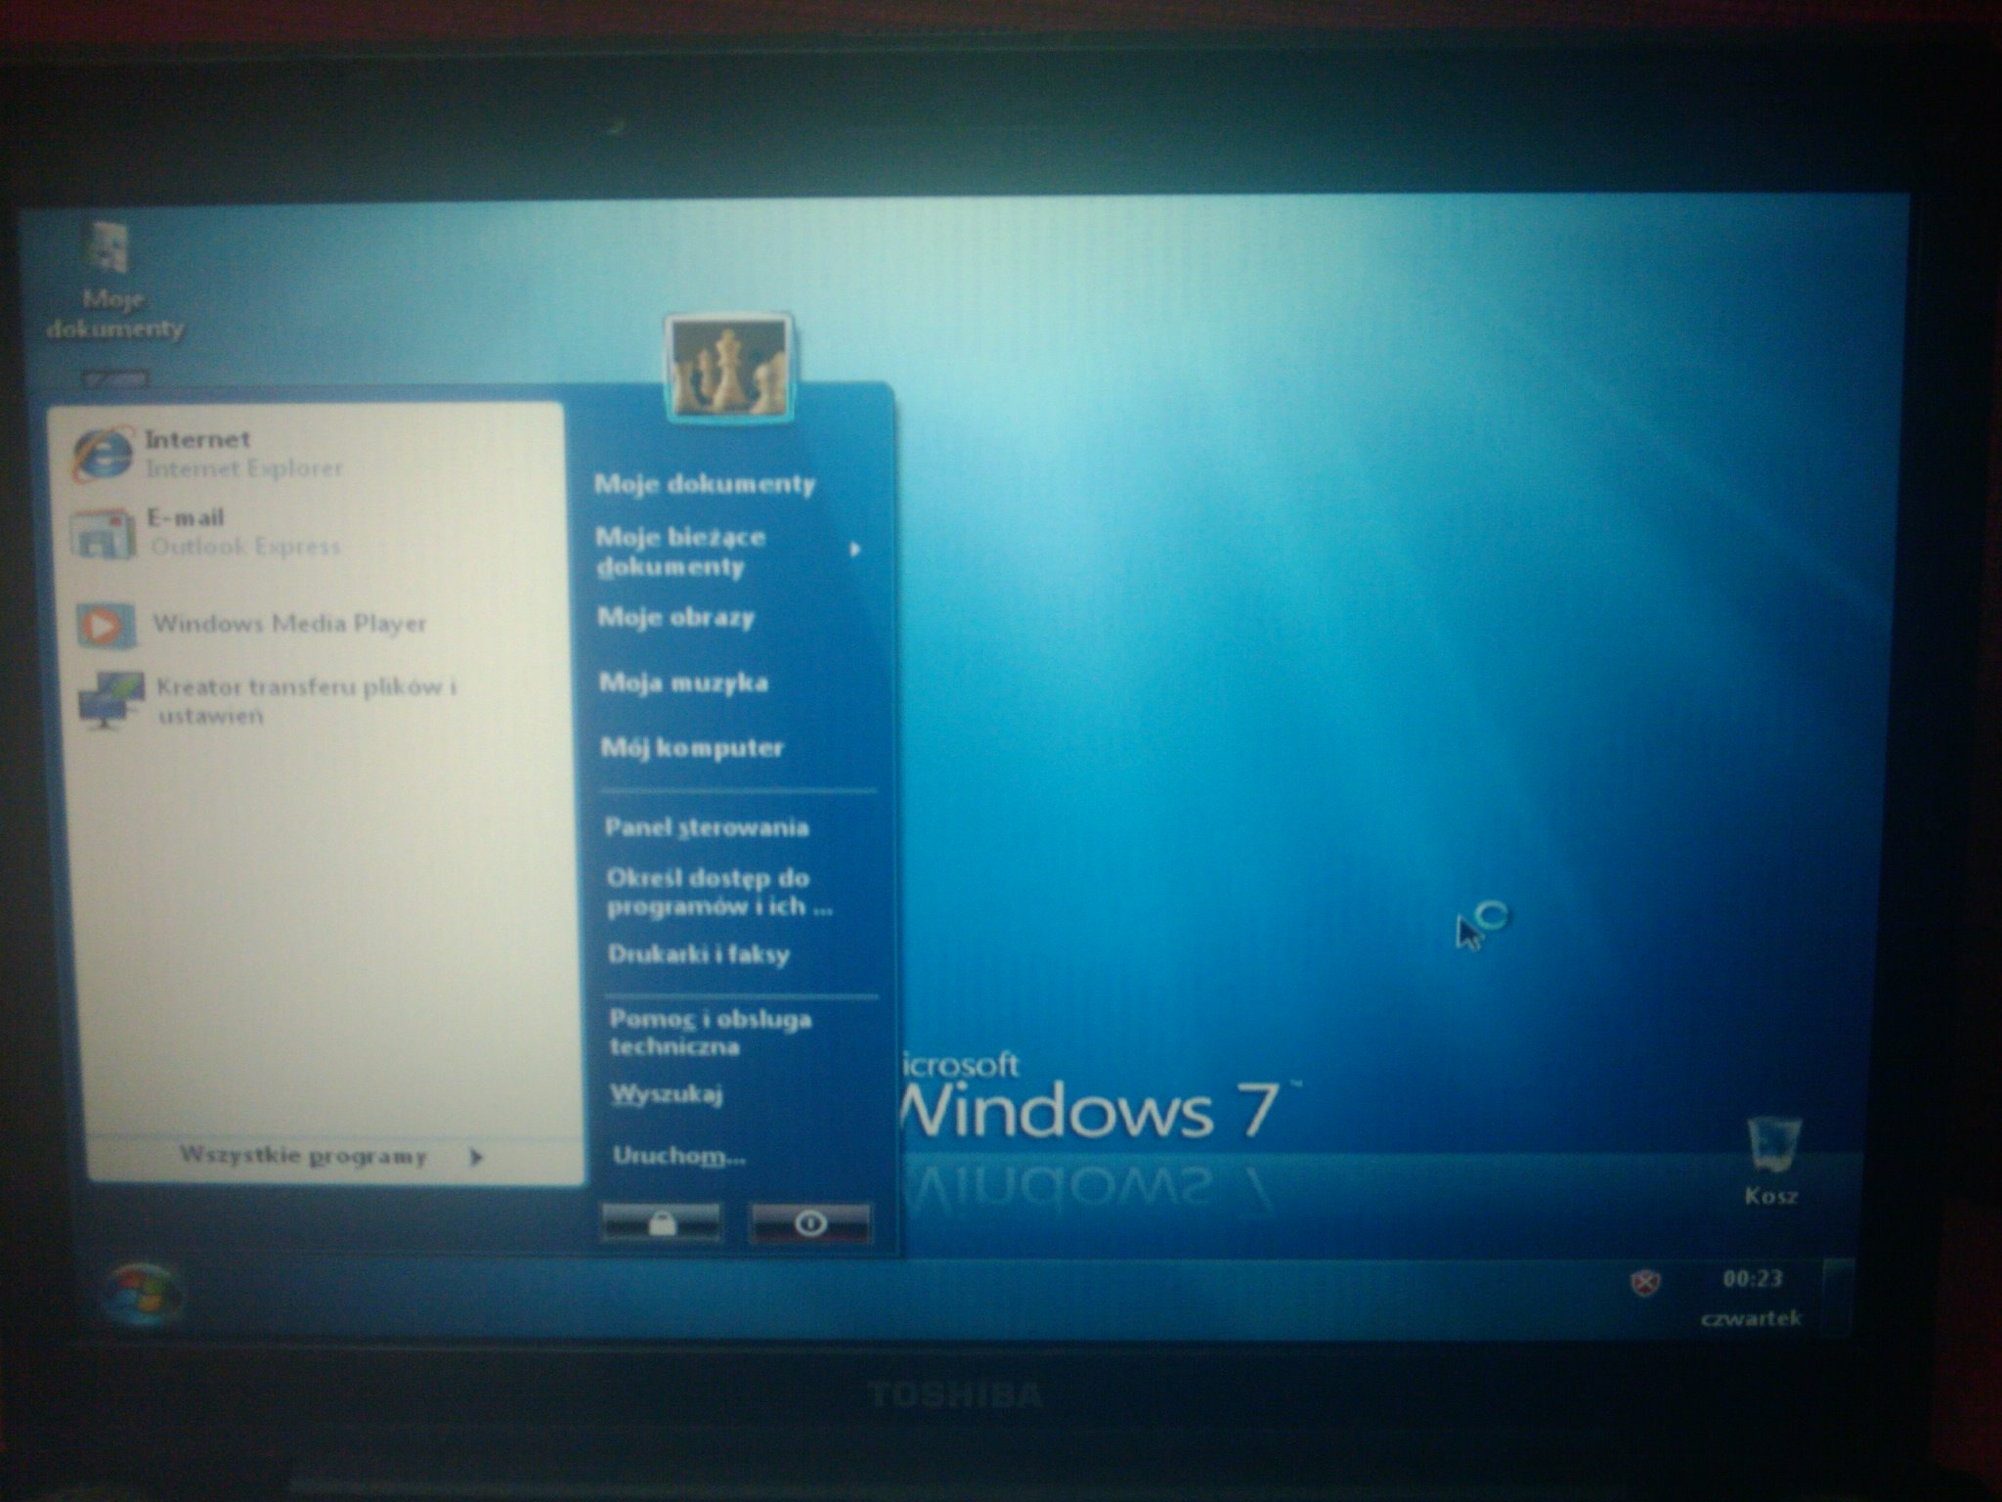
Task: Open Drukarki i faksy
Action: click(x=698, y=954)
